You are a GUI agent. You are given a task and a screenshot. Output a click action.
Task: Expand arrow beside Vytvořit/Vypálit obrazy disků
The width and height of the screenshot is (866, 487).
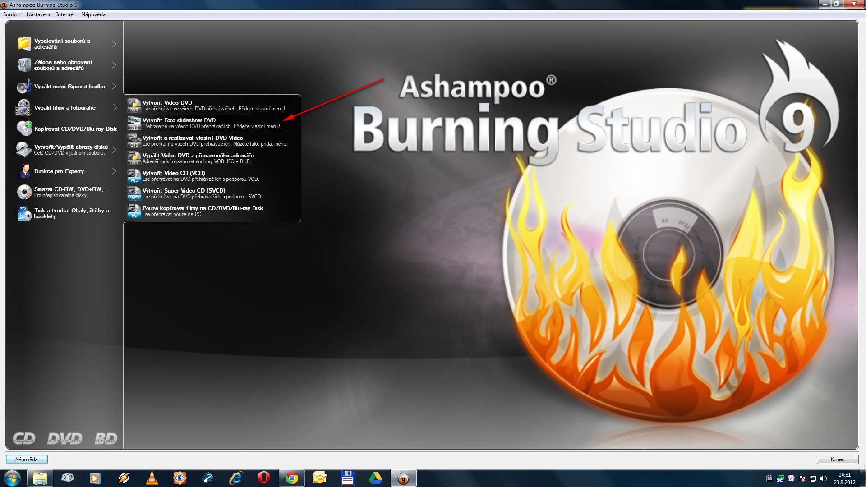[x=114, y=150]
